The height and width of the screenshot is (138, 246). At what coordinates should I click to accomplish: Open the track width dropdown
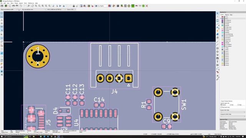click(x=9, y=10)
